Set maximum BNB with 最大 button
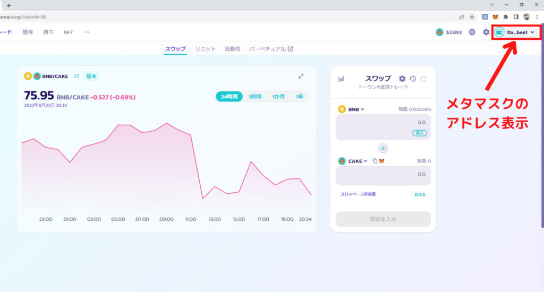 tap(420, 133)
